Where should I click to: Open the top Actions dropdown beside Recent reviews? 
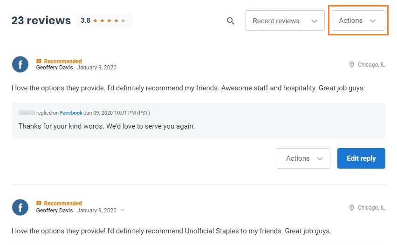click(x=358, y=20)
